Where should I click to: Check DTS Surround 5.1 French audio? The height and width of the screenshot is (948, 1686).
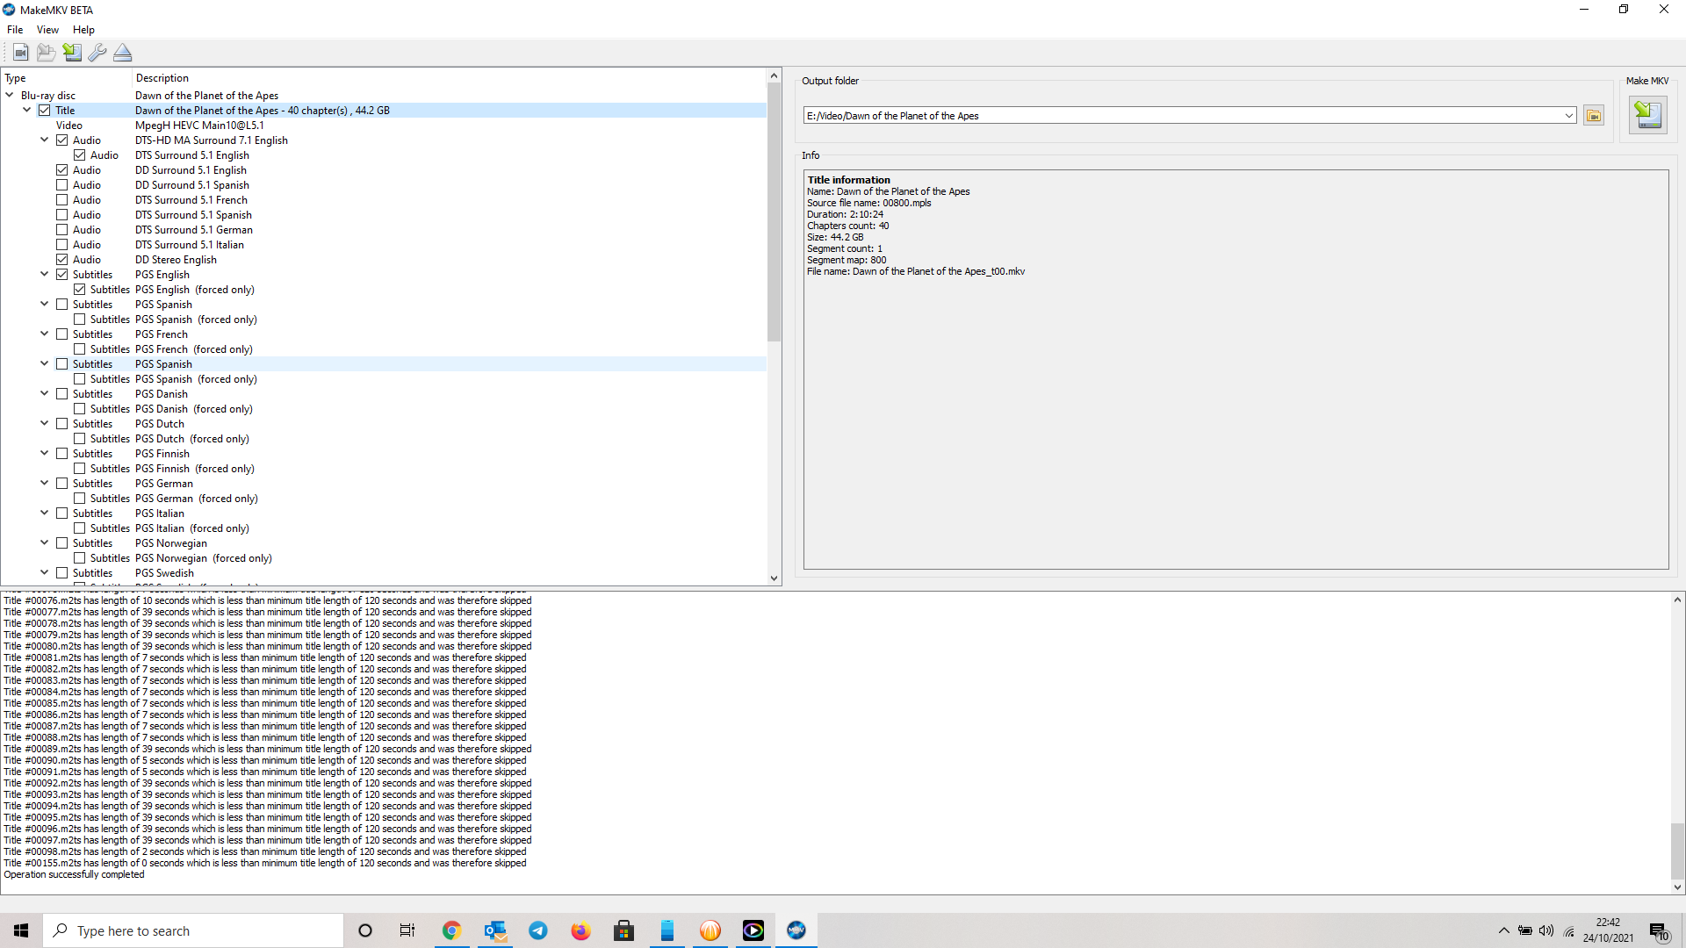pos(61,200)
